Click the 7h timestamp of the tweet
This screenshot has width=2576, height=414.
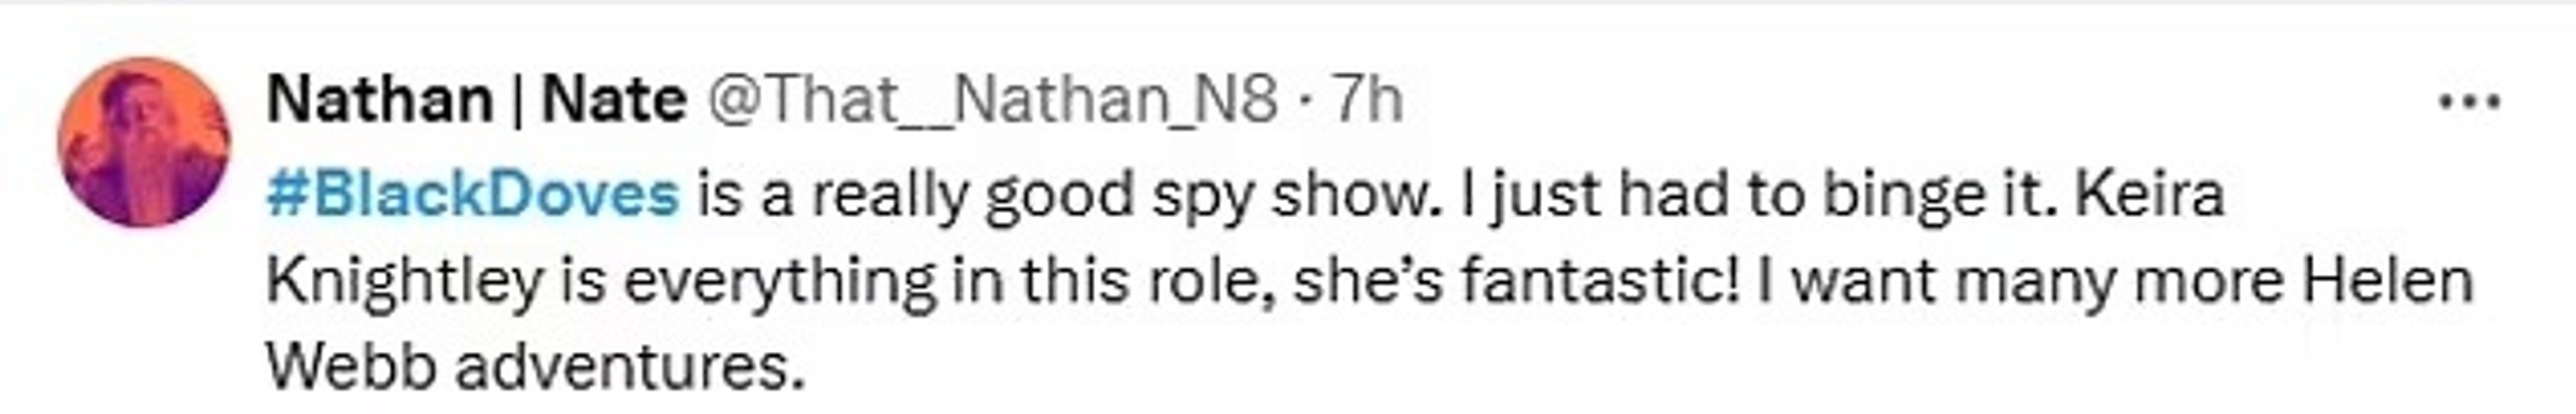(1369, 101)
